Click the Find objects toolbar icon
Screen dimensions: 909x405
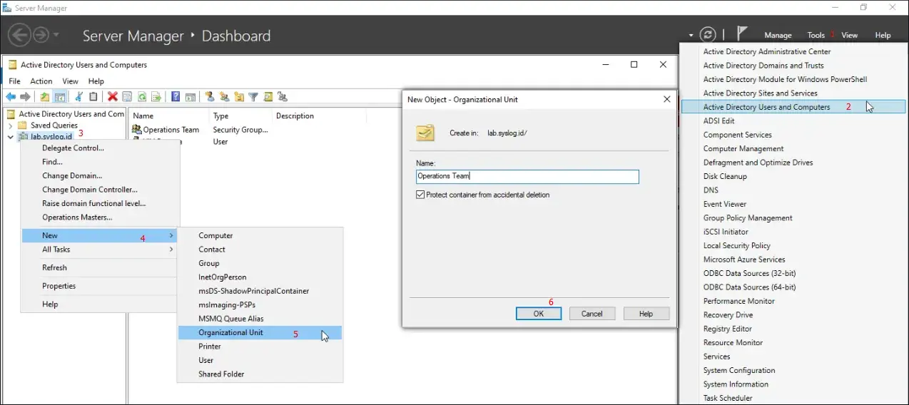(x=268, y=97)
